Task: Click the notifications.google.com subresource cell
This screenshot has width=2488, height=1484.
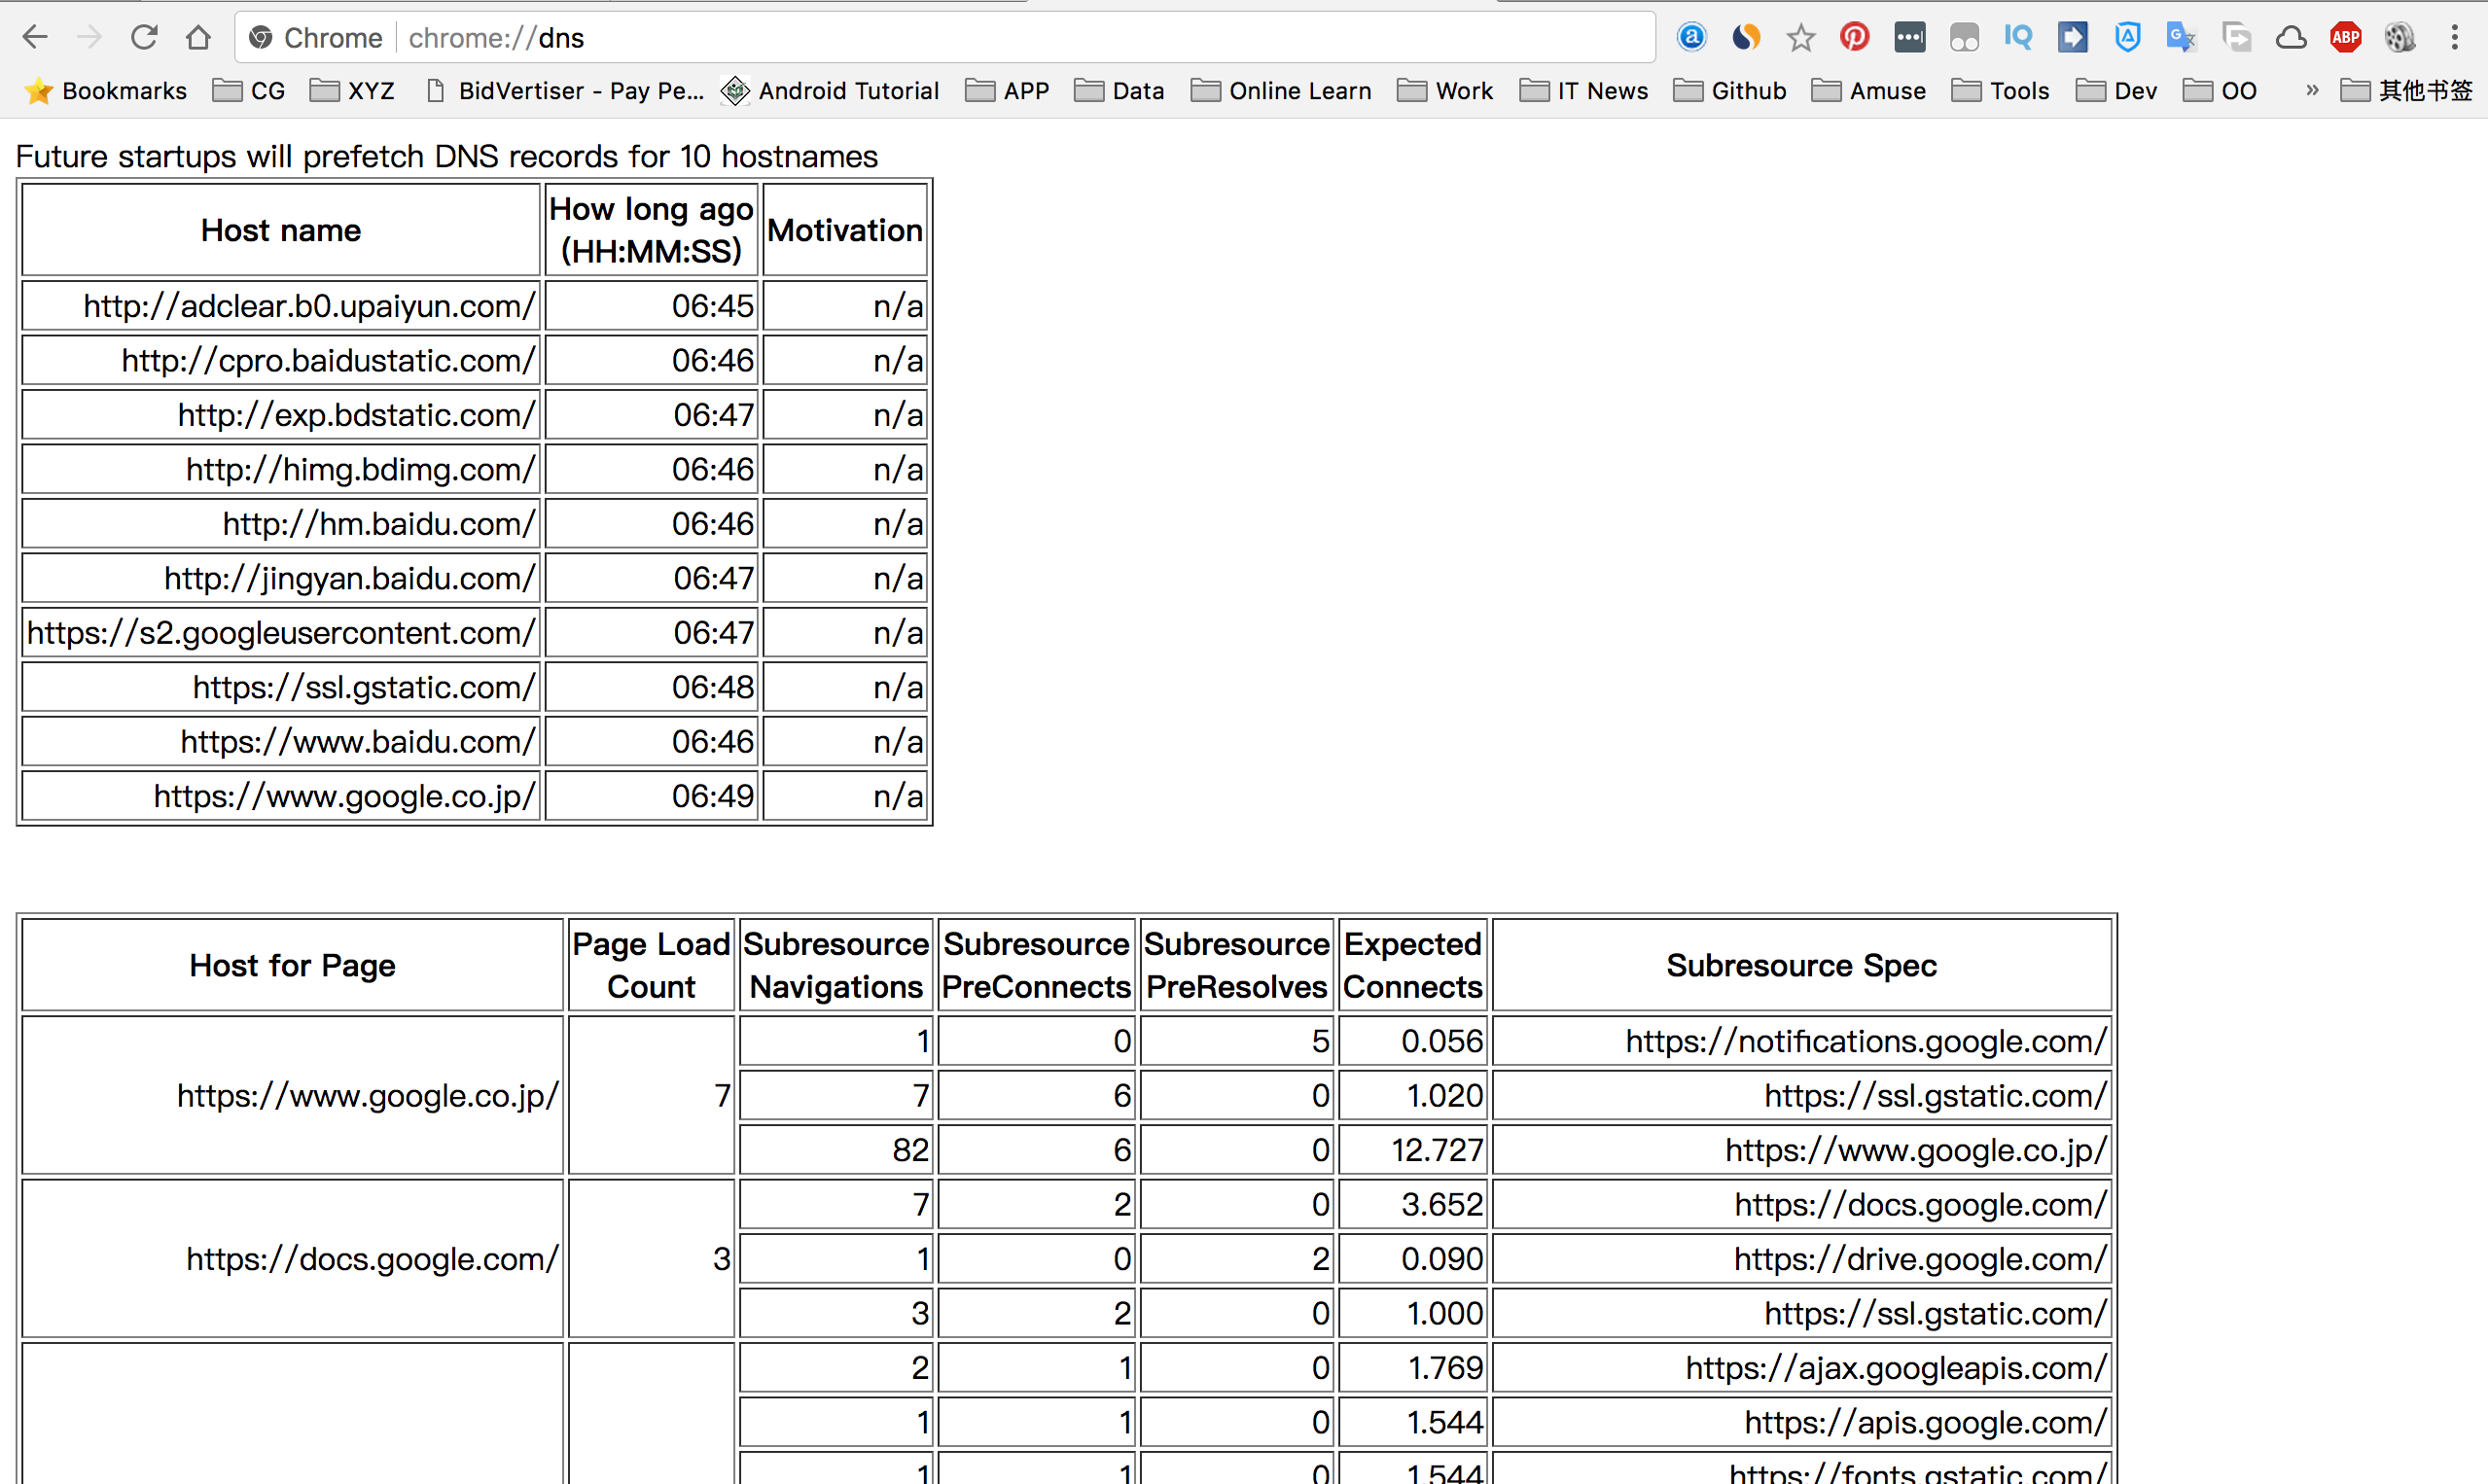Action: click(x=1801, y=1041)
